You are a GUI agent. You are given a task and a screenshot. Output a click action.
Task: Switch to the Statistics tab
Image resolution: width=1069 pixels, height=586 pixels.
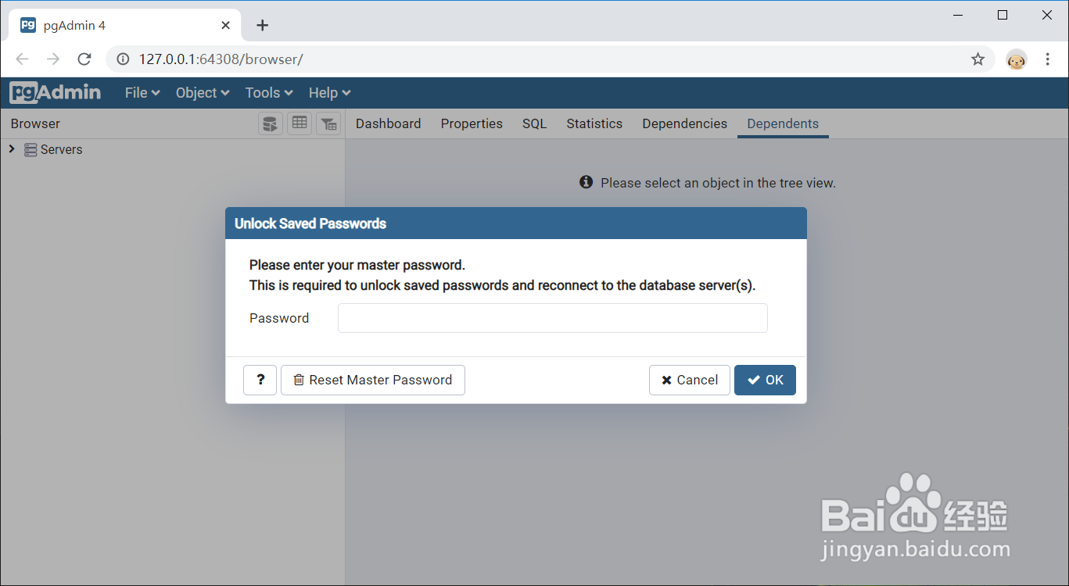594,123
